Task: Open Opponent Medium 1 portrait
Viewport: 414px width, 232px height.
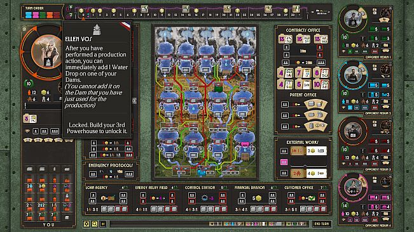Action: tap(353, 19)
